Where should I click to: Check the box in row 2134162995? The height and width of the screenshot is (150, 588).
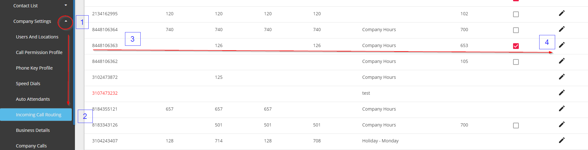pos(516,14)
